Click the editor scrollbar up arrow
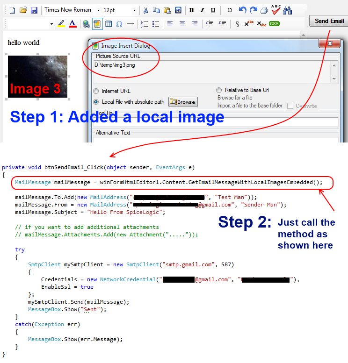This screenshot has width=348, height=363. click(x=304, y=35)
